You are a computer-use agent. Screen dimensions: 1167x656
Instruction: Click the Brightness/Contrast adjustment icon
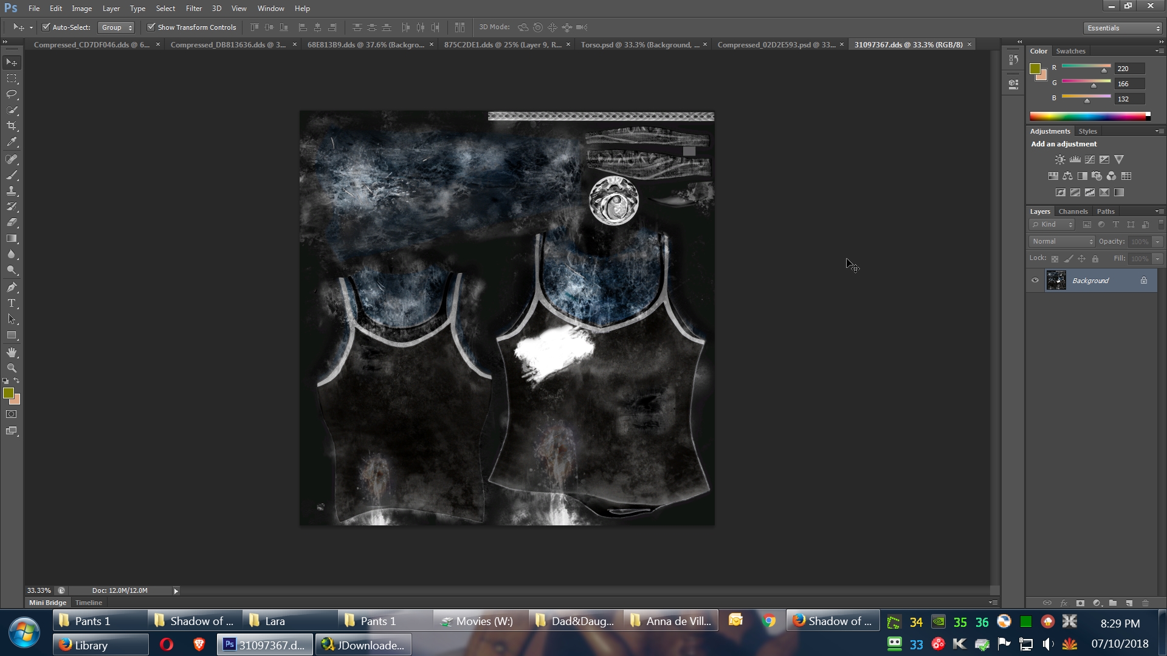click(1060, 160)
